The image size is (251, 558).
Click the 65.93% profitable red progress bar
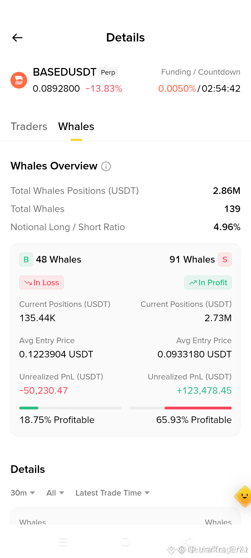coord(181,408)
